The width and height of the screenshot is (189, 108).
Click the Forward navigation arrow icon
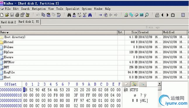click(x=116, y=15)
